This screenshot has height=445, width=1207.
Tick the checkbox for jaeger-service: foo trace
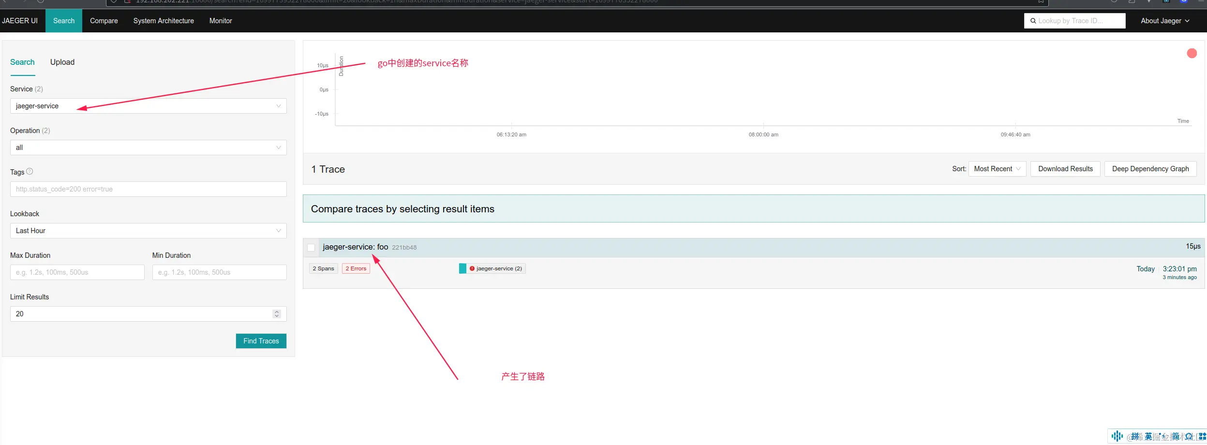311,248
